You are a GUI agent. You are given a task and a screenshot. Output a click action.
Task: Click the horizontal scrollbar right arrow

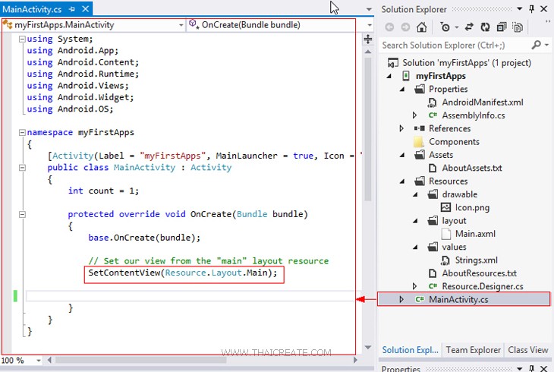(355, 360)
